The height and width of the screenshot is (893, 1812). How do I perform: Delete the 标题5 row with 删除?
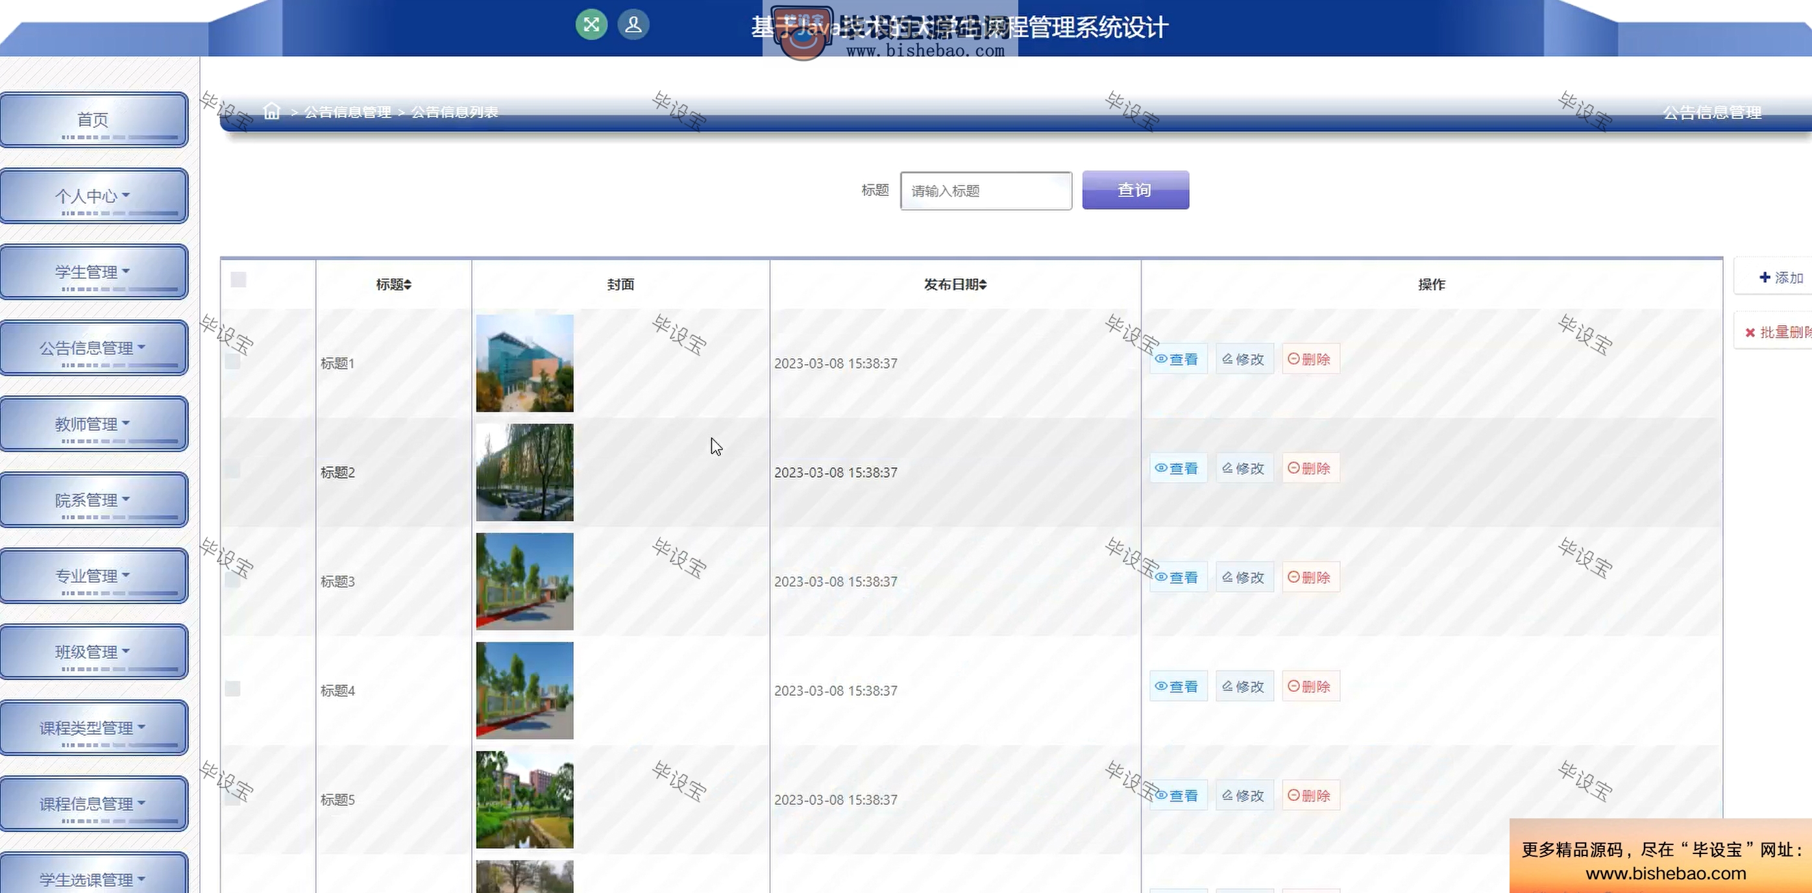1310,795
